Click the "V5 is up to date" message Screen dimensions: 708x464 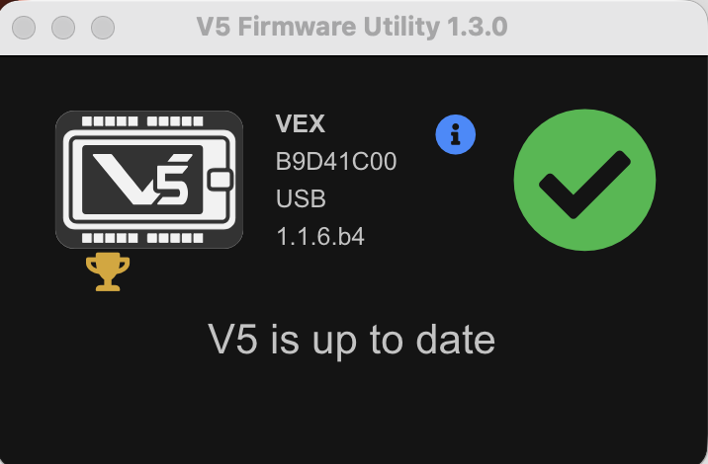click(352, 340)
